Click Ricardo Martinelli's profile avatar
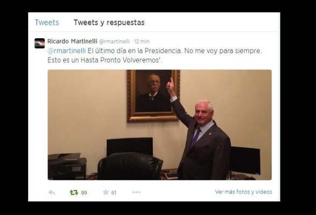The image size is (316, 215). [39, 43]
